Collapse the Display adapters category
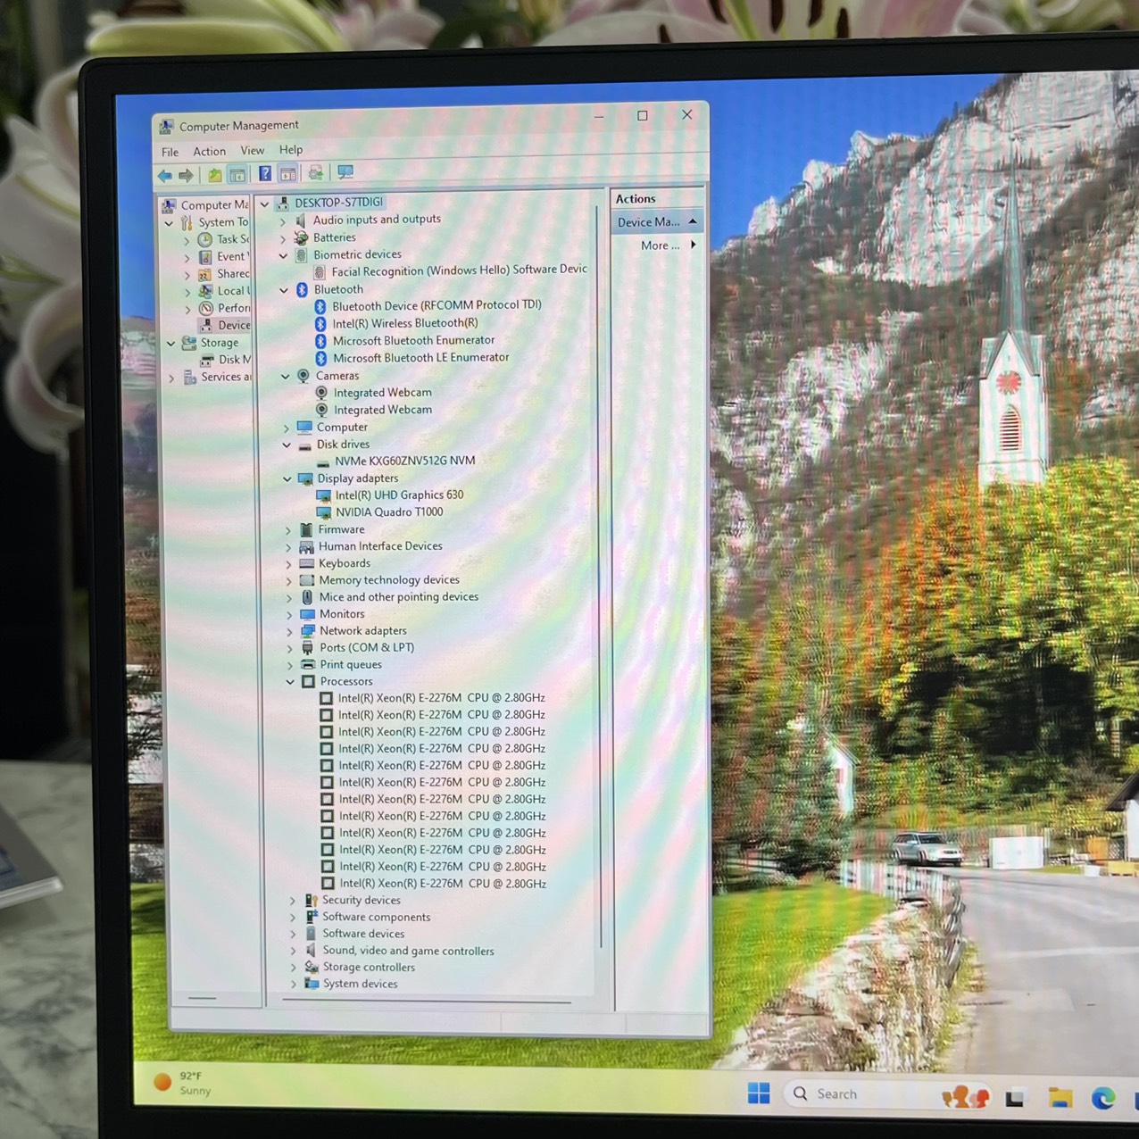The width and height of the screenshot is (1139, 1139). click(287, 479)
